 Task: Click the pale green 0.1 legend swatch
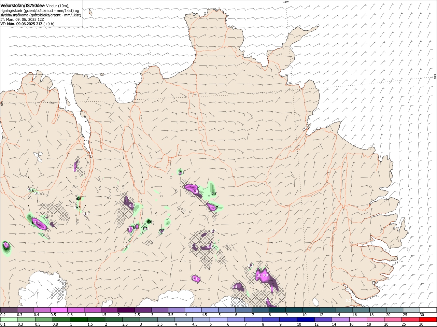[x=9, y=319]
